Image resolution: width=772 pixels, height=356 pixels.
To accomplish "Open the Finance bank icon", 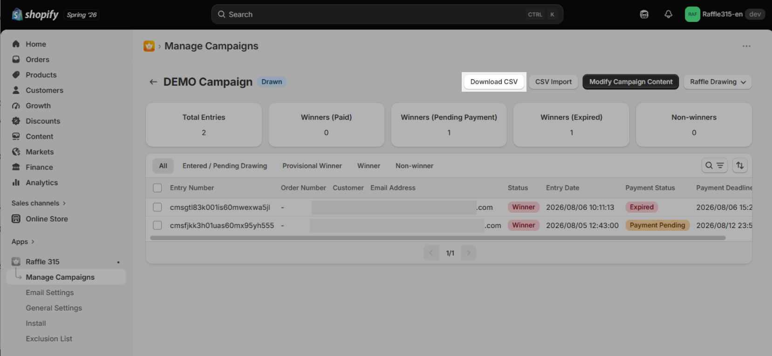I will pos(16,167).
